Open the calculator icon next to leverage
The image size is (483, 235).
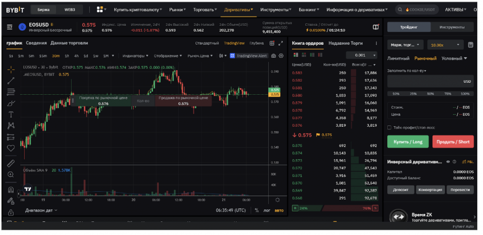[x=470, y=45]
